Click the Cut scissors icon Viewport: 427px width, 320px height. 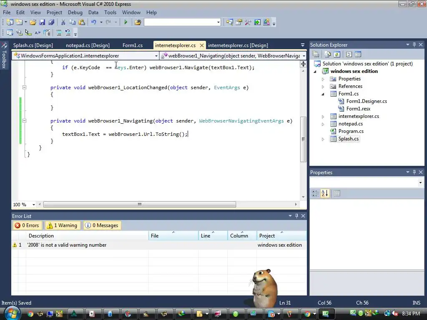[x=63, y=22]
